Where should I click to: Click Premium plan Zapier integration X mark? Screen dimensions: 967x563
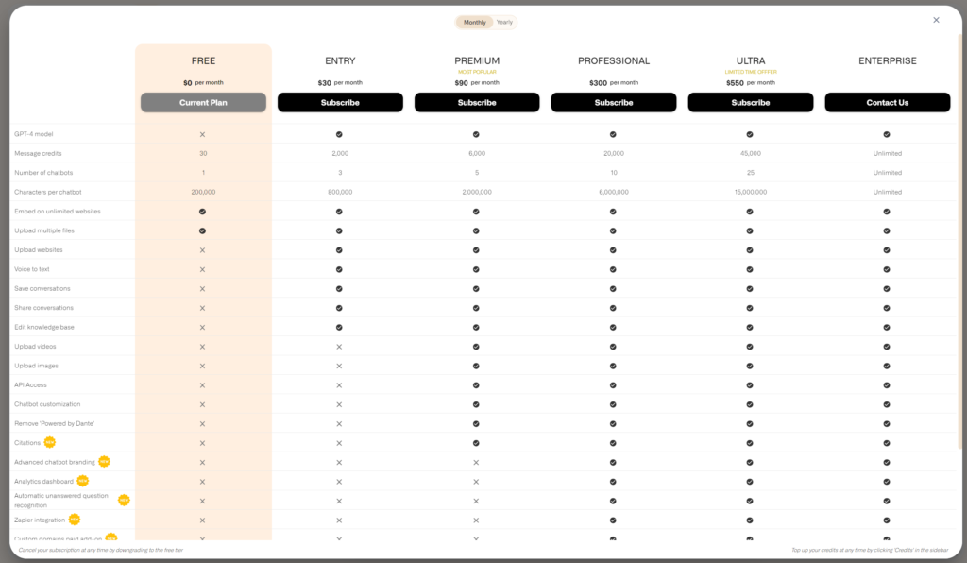click(476, 520)
